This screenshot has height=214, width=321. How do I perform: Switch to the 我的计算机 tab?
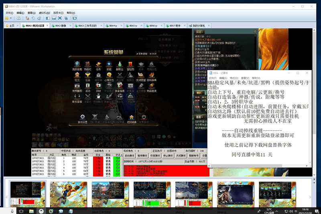[x=199, y=26]
